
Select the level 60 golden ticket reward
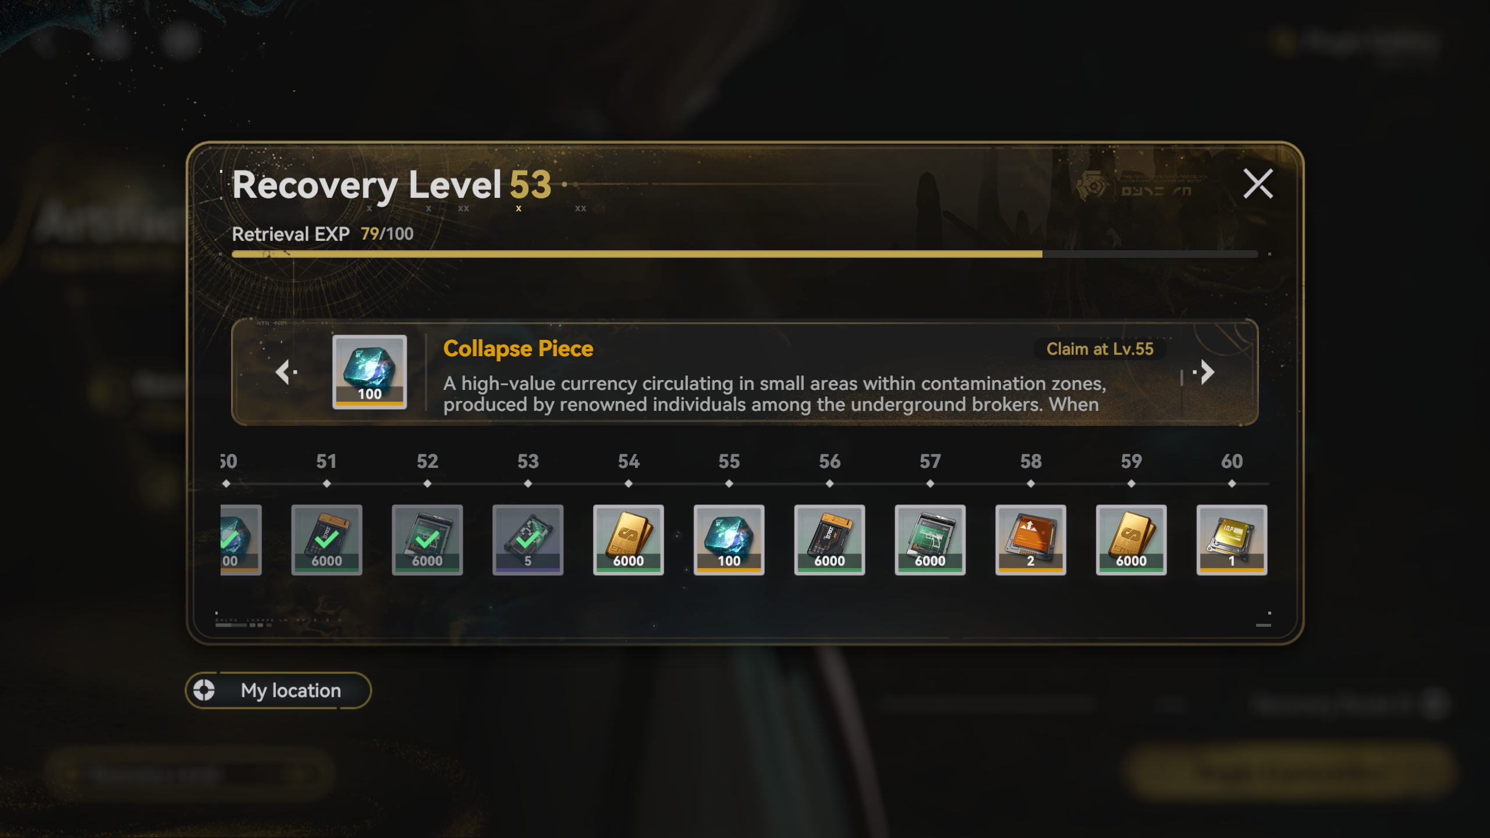(x=1232, y=539)
